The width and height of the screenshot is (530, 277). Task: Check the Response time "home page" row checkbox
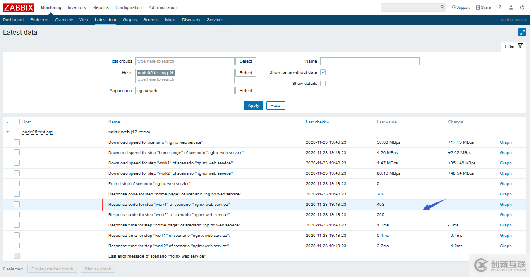click(x=17, y=225)
